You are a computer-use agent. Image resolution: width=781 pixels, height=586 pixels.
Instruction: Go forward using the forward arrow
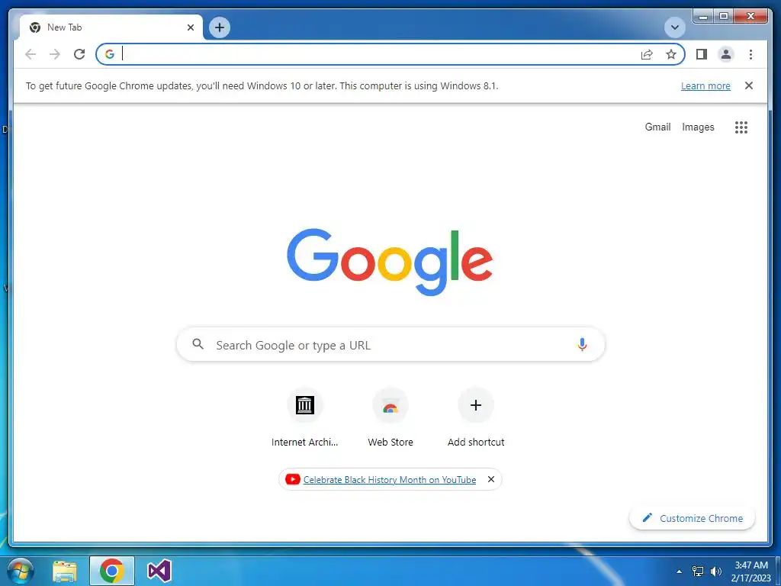[55, 54]
